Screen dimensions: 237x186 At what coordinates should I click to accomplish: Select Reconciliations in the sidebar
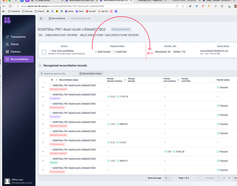click(19, 59)
